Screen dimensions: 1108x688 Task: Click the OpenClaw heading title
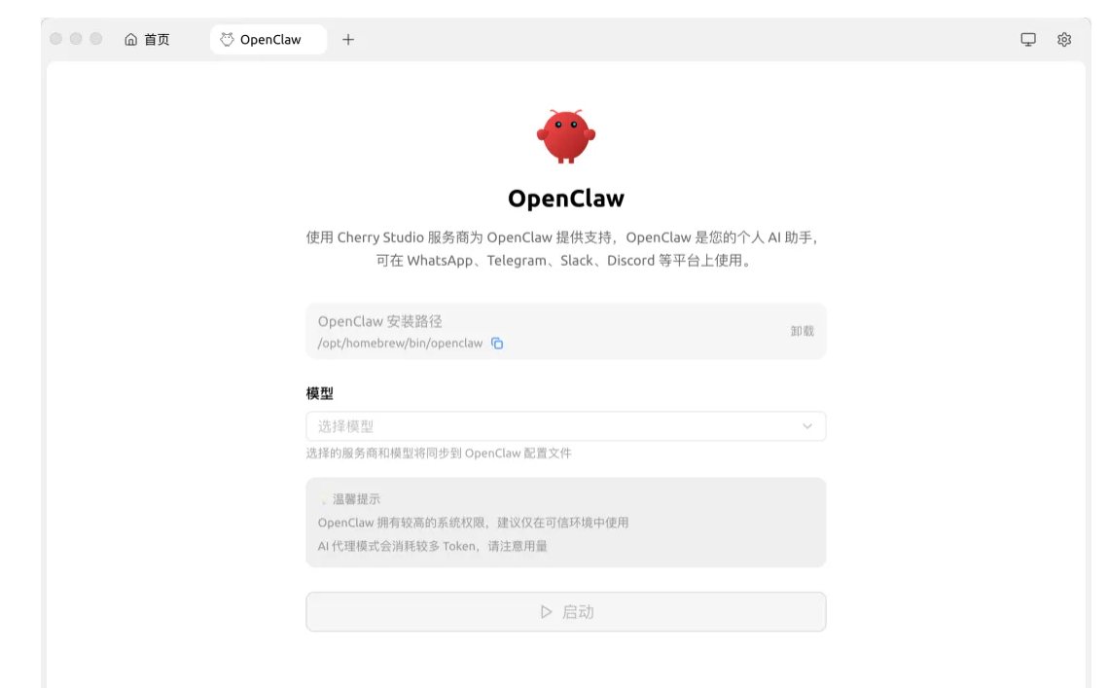[565, 199]
